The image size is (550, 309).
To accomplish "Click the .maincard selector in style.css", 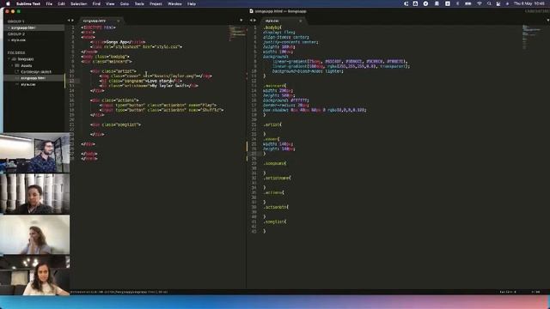I will 274,86.
